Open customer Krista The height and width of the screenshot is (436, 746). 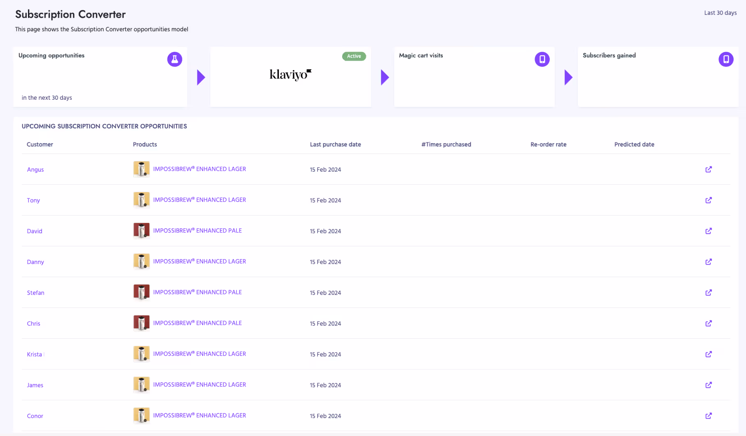pyautogui.click(x=35, y=354)
